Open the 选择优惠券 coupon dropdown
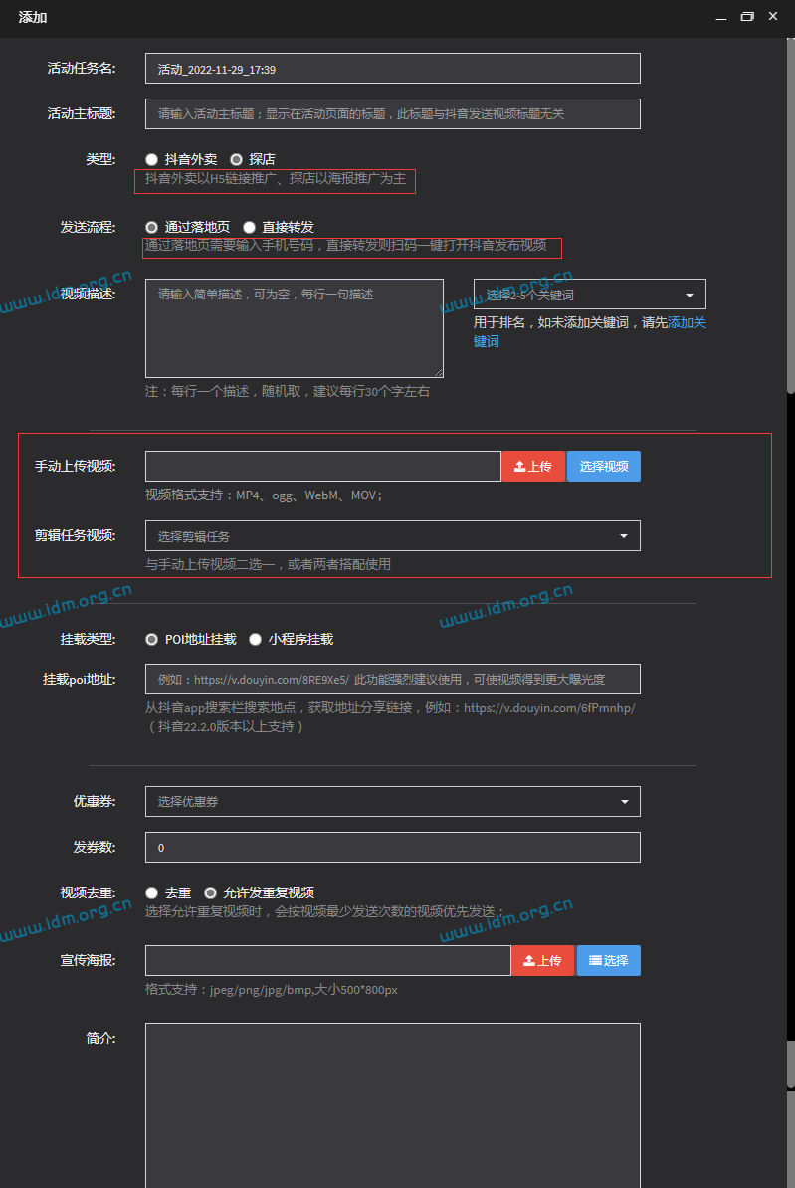Image resolution: width=795 pixels, height=1188 pixels. tap(393, 802)
